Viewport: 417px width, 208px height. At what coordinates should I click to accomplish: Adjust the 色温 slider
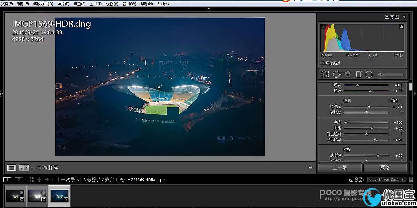tap(357, 85)
